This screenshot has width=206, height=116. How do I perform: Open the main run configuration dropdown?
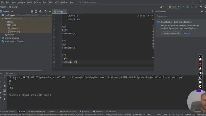tap(174, 7)
